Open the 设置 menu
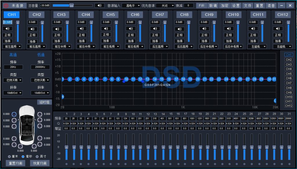297x169 pixels. tap(236, 6)
